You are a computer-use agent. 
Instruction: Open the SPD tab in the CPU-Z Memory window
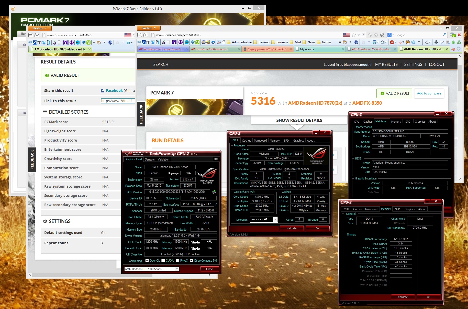(x=397, y=209)
